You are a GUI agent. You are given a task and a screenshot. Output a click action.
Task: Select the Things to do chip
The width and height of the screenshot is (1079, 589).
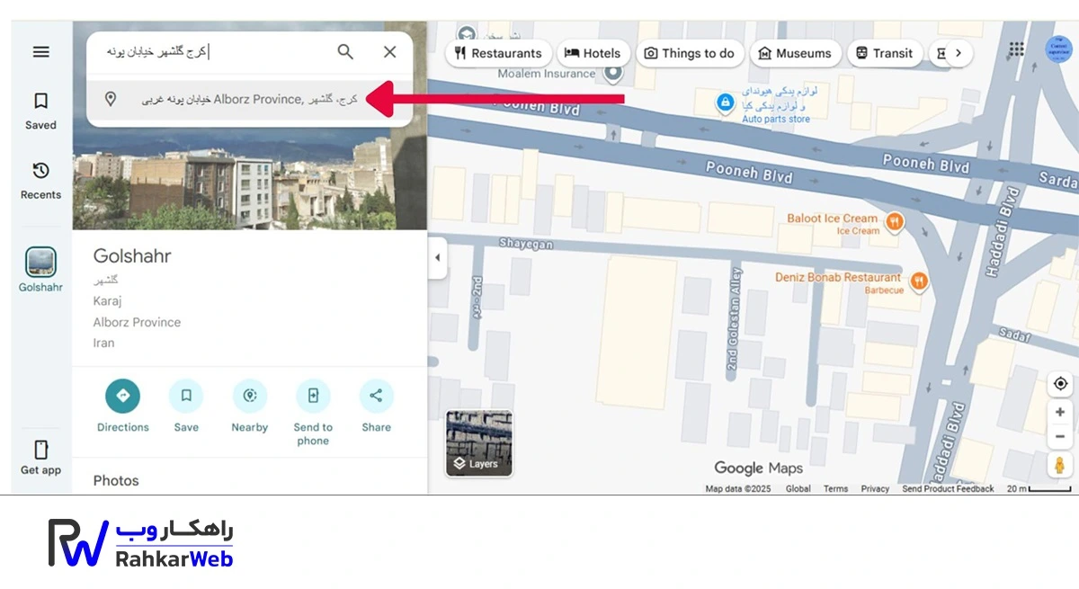(x=690, y=53)
